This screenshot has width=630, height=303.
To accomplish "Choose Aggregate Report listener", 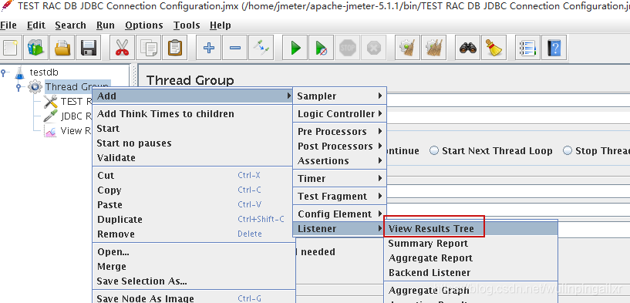I will pos(471,258).
